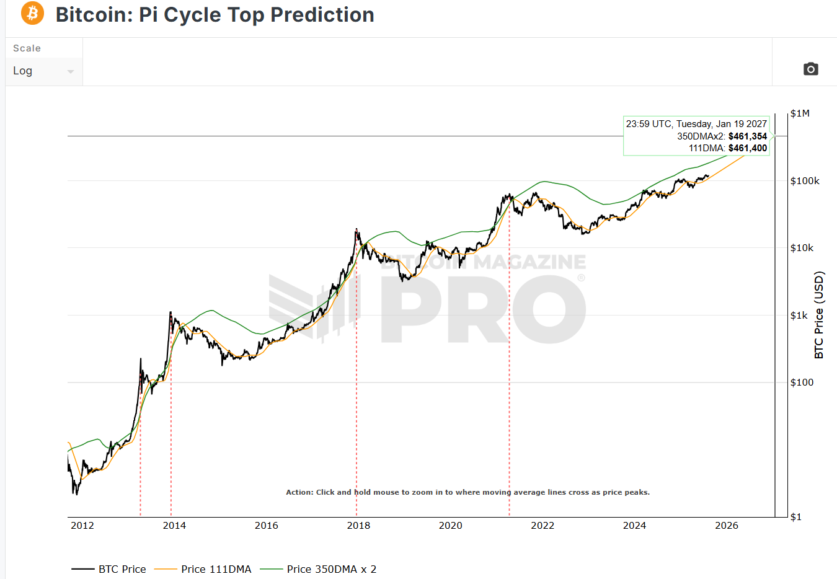Click the red dashed 2021 cycle top marker
This screenshot has width=837, height=579.
pyautogui.click(x=509, y=372)
